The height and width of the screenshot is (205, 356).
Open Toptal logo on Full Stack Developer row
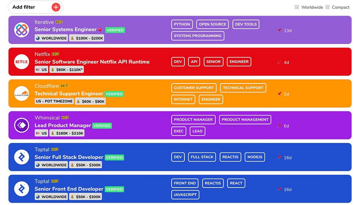click(x=22, y=157)
